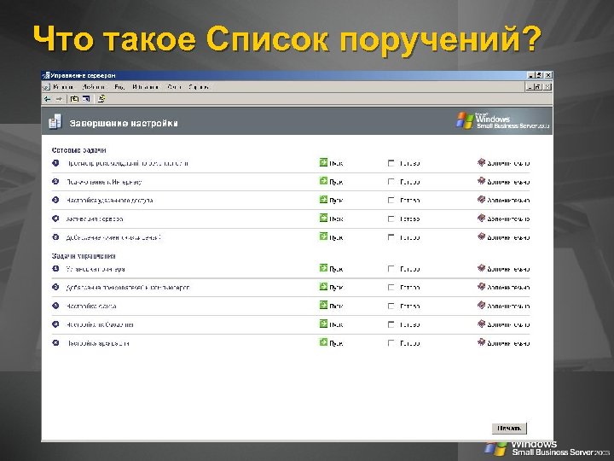
Task: Click the Завершение настройки header title
Action: coord(124,123)
